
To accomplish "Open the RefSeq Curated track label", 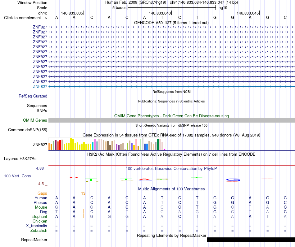I will (x=33, y=96).
